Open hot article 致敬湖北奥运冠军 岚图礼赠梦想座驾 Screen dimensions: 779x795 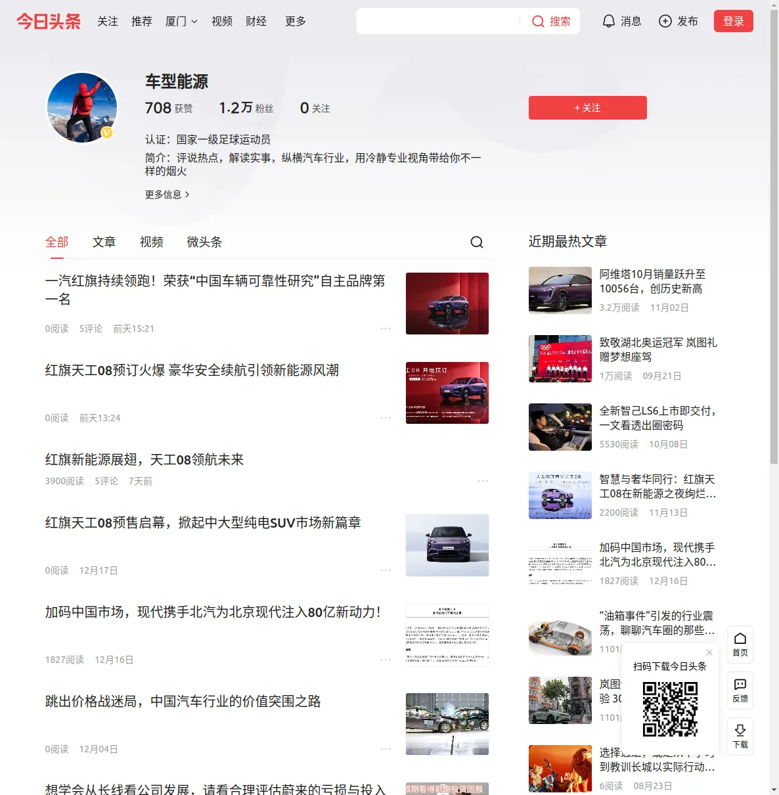click(658, 350)
